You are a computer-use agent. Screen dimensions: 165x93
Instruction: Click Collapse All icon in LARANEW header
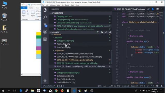(x=110, y=32)
